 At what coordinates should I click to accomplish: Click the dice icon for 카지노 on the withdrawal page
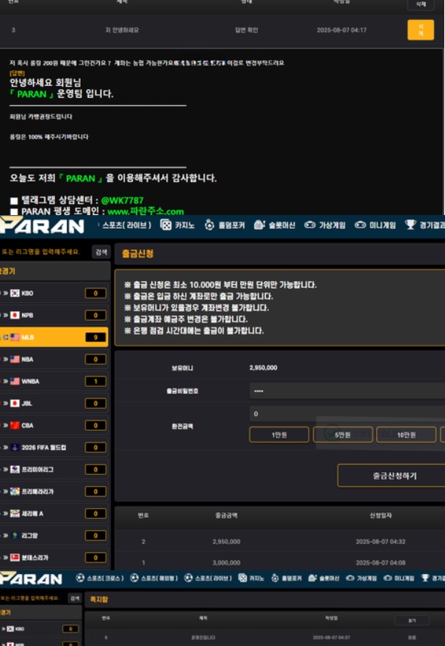166,225
